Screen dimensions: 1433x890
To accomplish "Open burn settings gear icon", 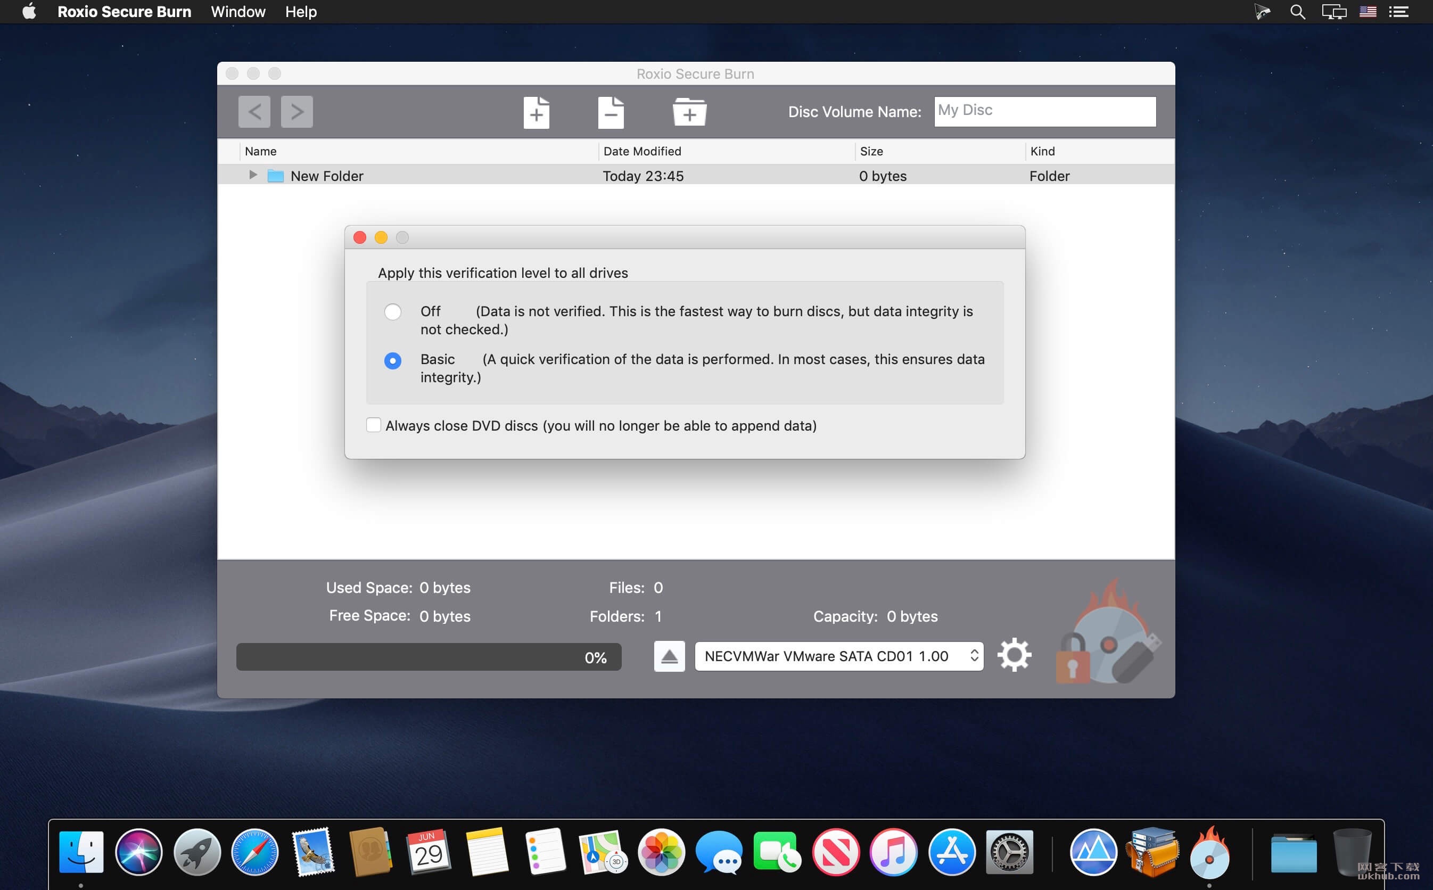I will click(1014, 655).
